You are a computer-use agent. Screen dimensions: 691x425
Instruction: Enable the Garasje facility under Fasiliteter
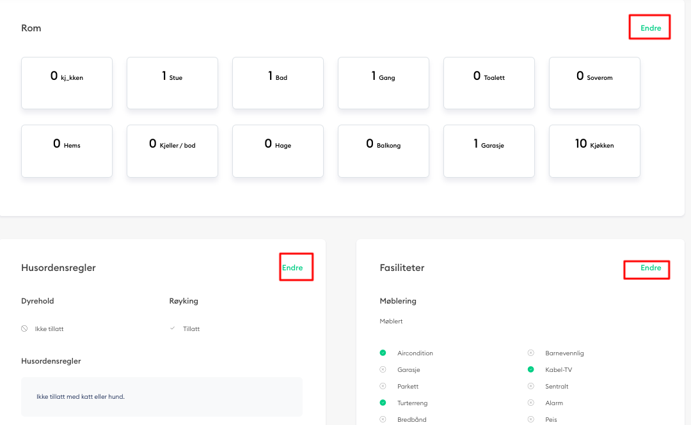tap(383, 369)
